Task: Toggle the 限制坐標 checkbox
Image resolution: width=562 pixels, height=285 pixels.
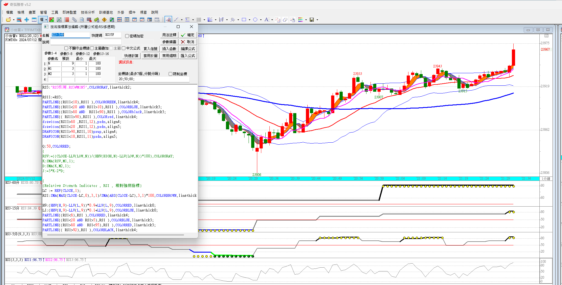Action: (170, 74)
